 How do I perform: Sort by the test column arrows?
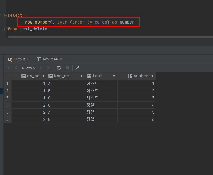tap(114, 76)
